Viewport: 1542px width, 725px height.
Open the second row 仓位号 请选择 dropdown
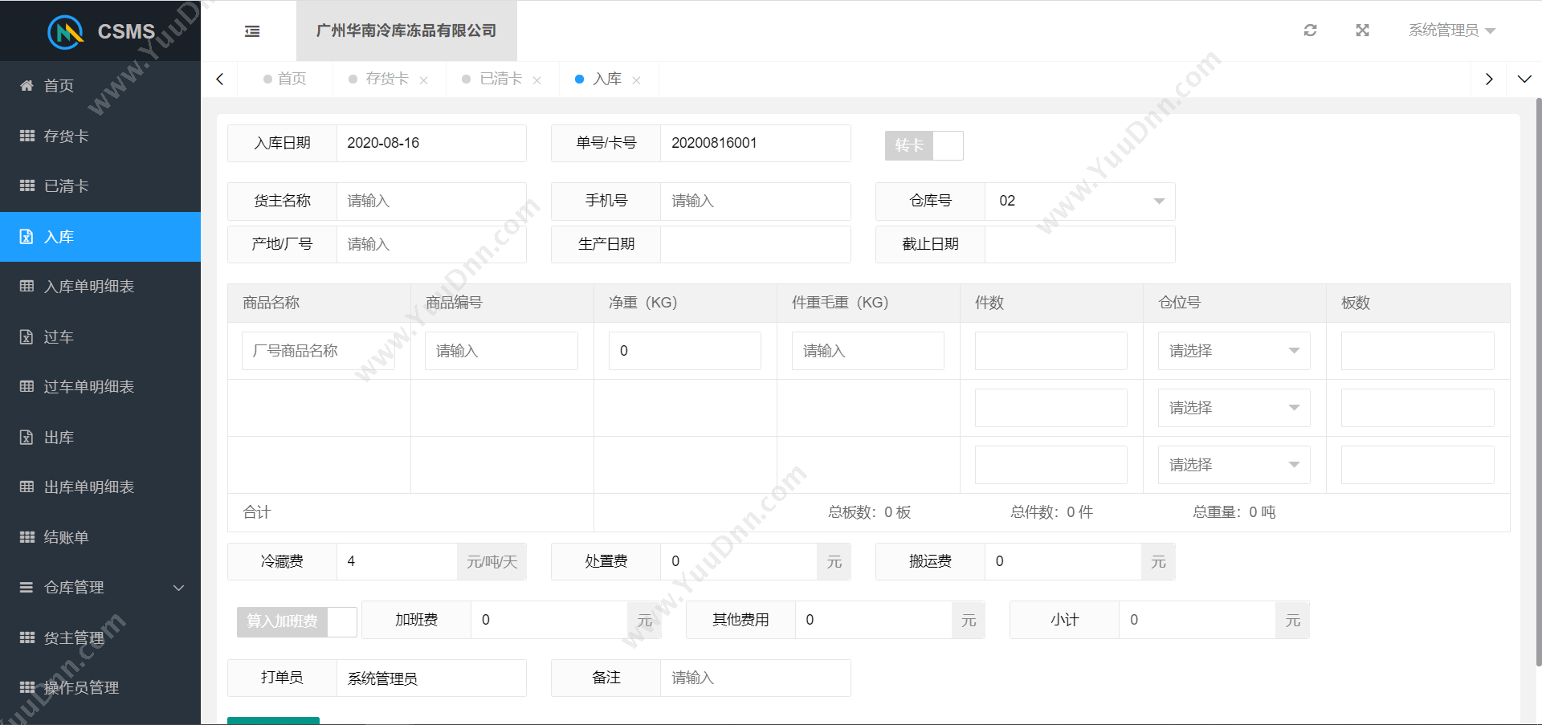pos(1234,408)
